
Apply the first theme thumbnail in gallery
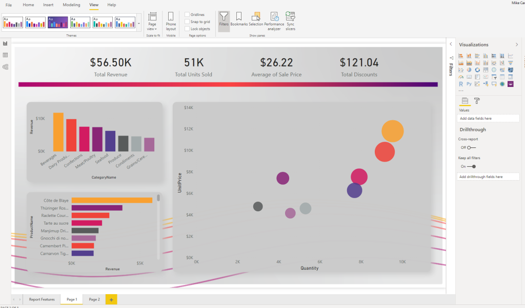point(13,23)
